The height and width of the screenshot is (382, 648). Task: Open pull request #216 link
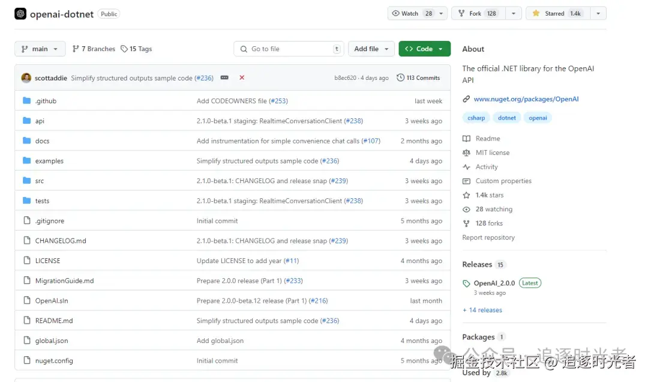[318, 300]
